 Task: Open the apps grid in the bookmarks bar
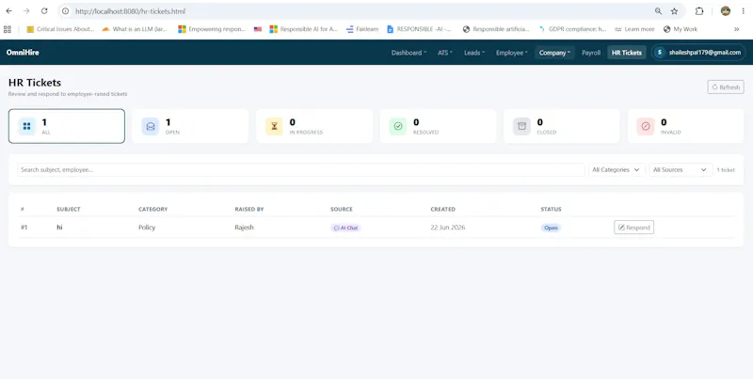coord(8,29)
